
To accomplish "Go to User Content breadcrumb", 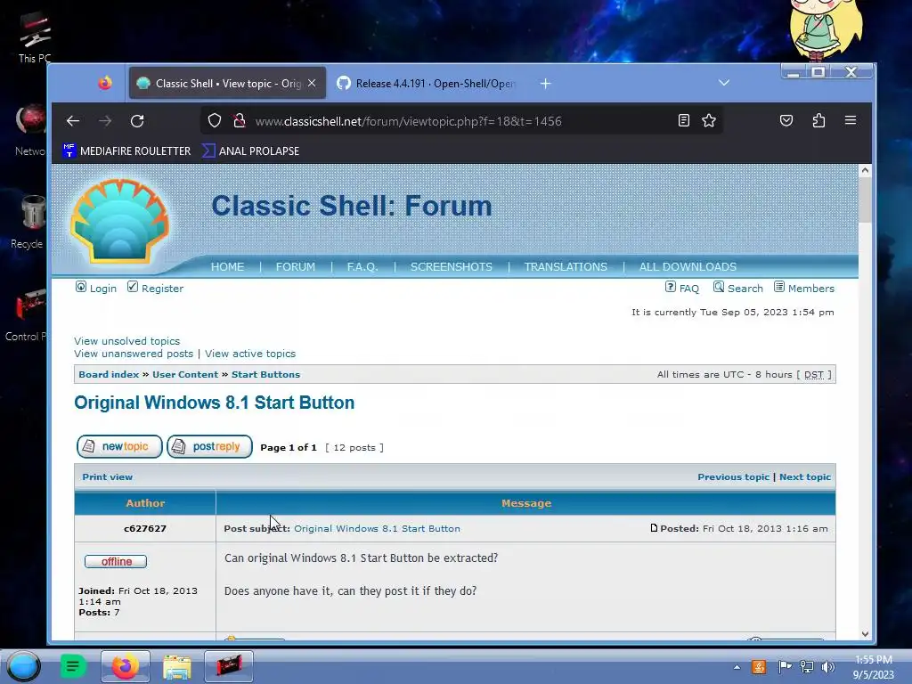I will (x=185, y=375).
